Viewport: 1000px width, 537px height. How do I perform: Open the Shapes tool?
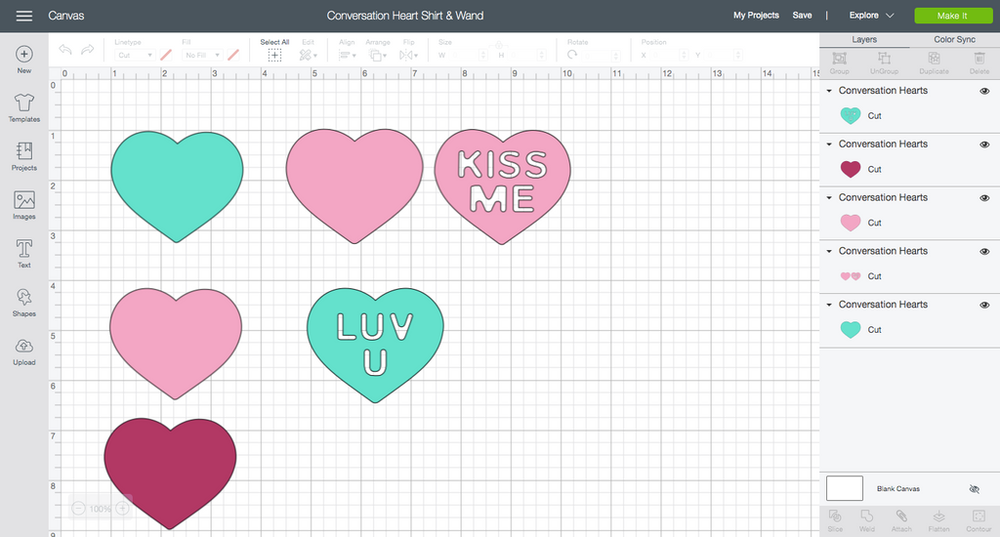coord(23,302)
